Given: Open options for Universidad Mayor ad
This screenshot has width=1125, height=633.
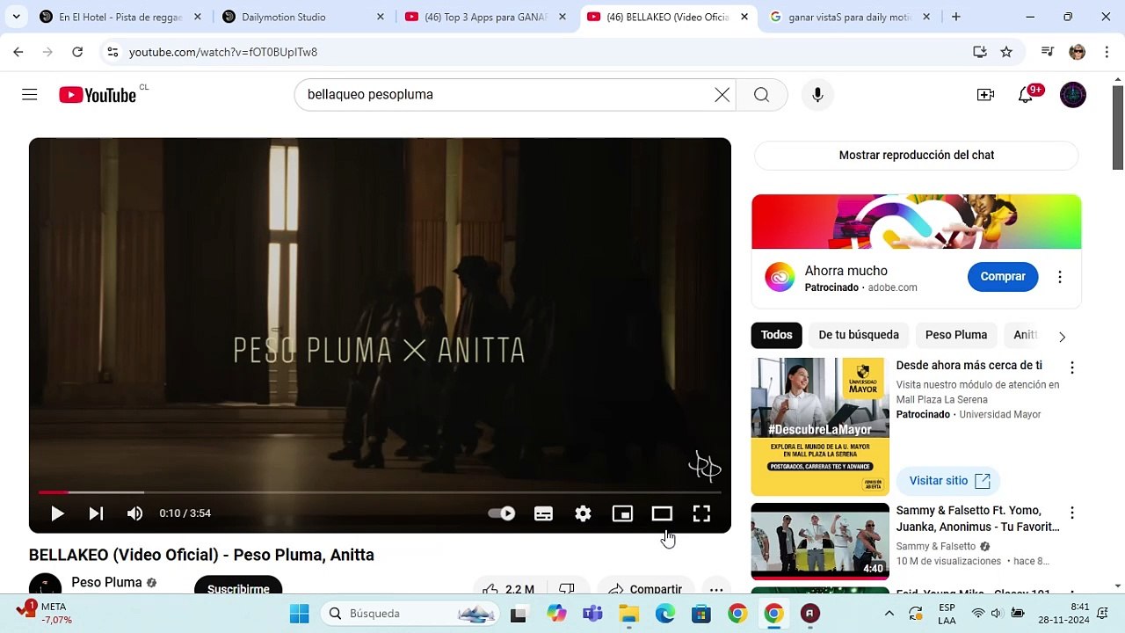Looking at the screenshot, I should pos(1071,367).
